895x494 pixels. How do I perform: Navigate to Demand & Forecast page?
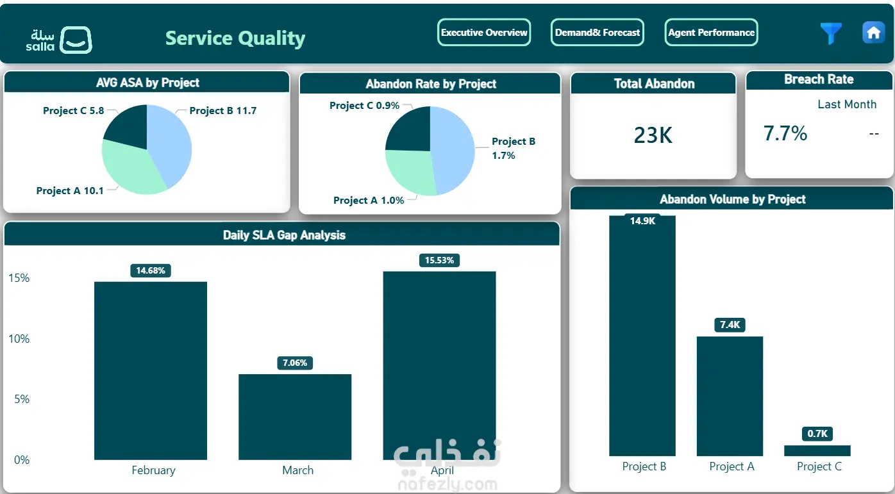coord(598,32)
